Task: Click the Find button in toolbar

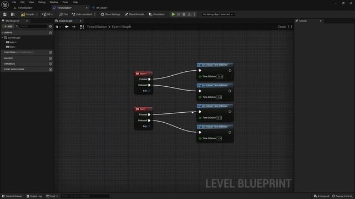Action: click(64, 14)
